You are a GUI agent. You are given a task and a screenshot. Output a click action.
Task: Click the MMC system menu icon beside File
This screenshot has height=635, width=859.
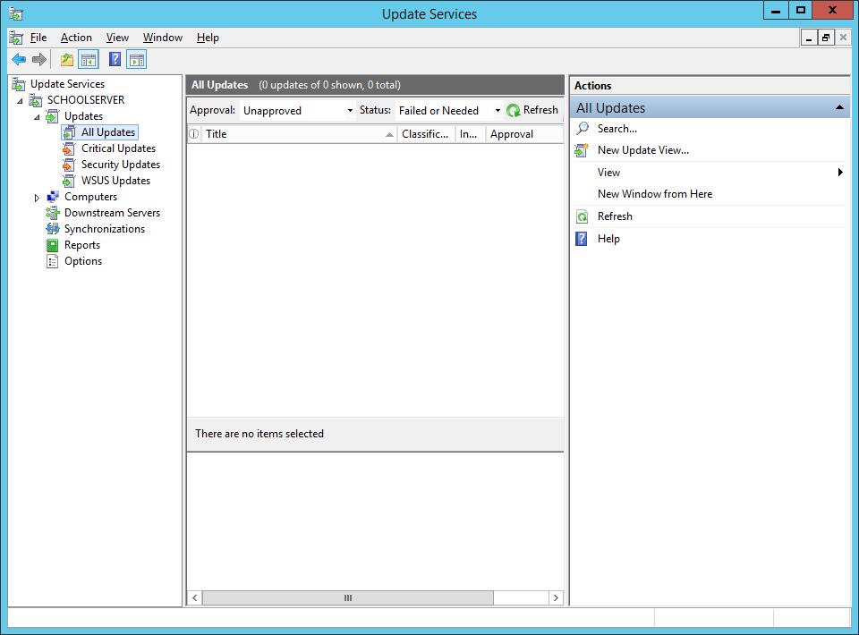[16, 38]
